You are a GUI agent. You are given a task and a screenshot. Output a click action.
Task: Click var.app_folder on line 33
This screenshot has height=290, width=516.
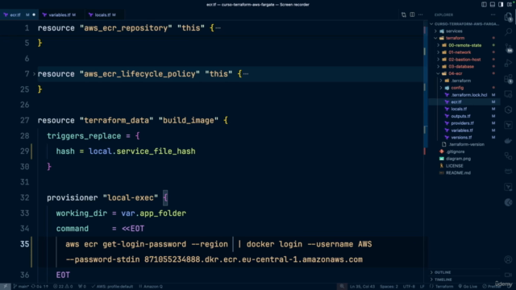(153, 213)
